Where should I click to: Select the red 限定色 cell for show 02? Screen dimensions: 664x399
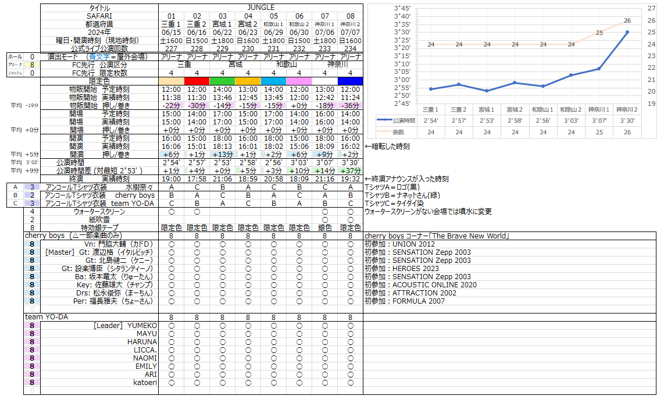tap(197, 81)
